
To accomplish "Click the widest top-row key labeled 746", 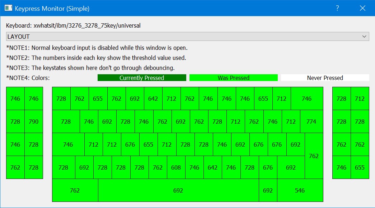I will (307, 99).
